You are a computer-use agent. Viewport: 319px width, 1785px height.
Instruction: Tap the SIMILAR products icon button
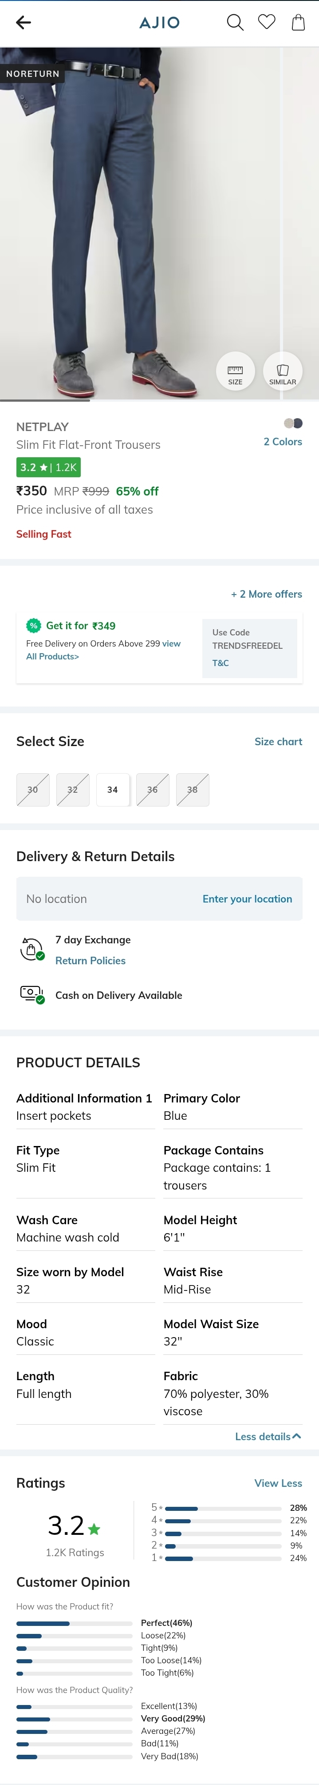coord(282,371)
